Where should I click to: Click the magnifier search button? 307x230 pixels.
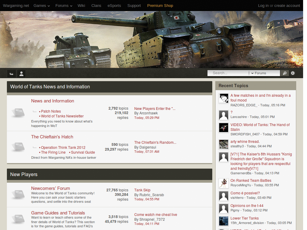(x=285, y=73)
